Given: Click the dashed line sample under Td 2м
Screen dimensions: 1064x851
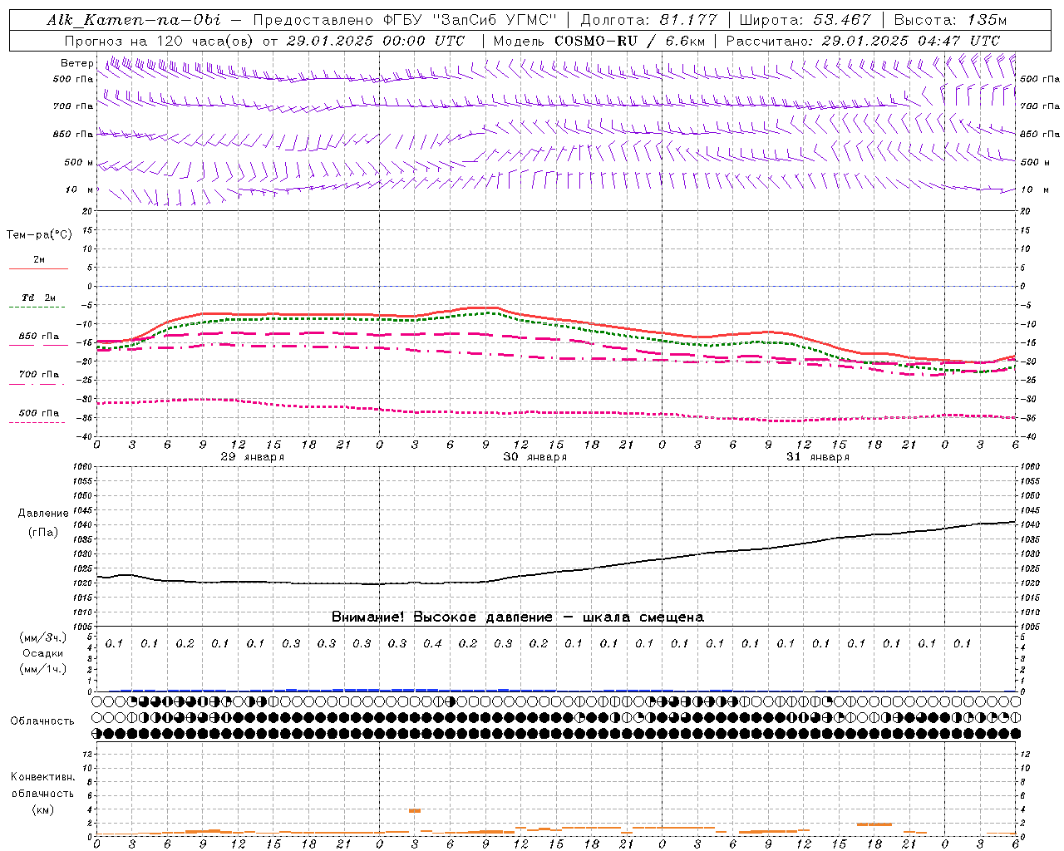Looking at the screenshot, I should (x=37, y=307).
